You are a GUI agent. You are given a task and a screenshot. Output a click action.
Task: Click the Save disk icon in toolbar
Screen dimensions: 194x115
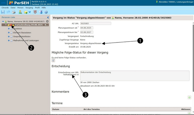(3, 12)
